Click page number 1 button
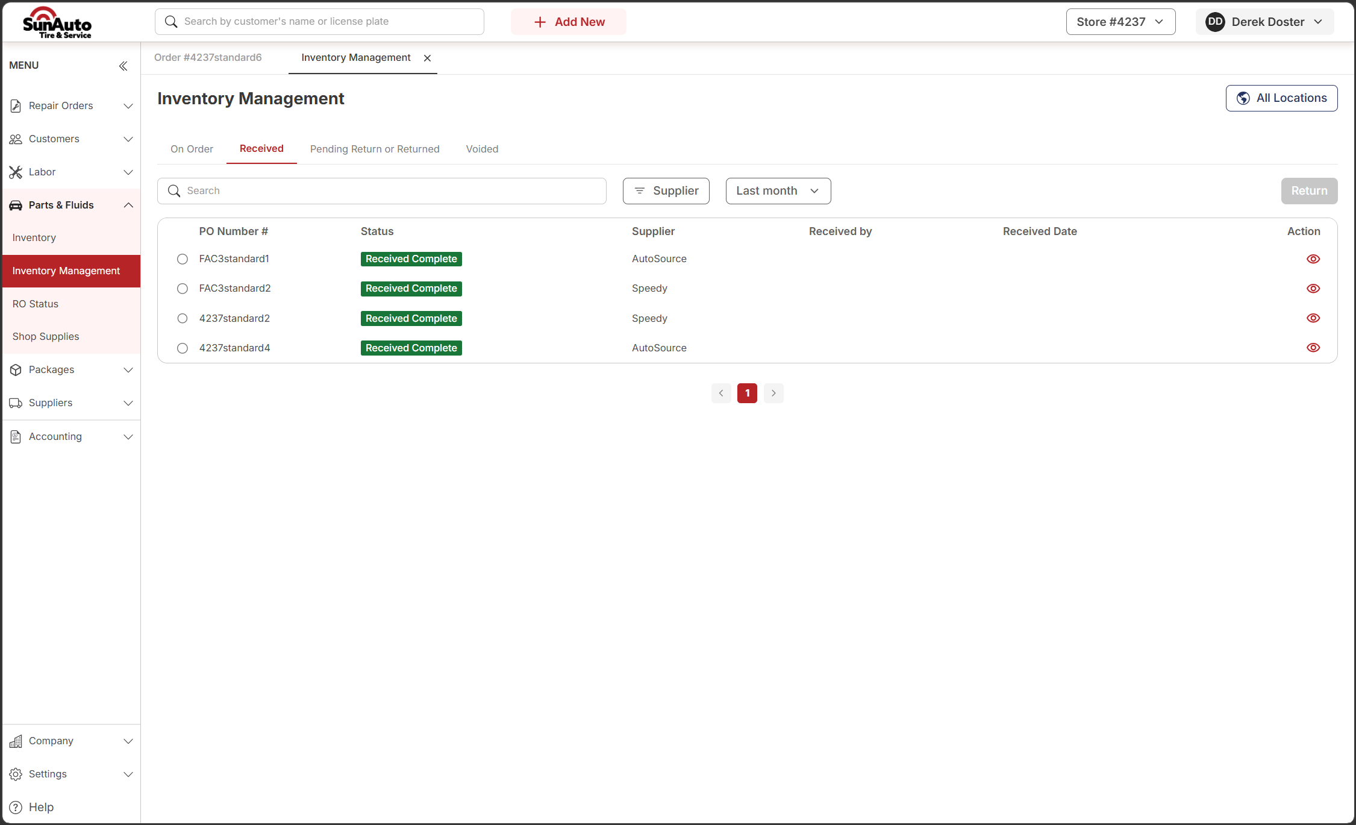1356x825 pixels. (x=747, y=394)
